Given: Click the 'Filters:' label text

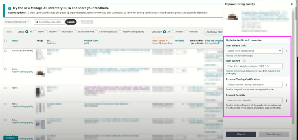Looking at the screenshot, I should coord(9,32).
